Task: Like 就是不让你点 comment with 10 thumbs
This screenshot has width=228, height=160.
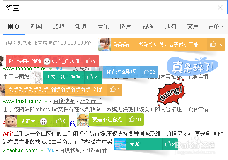Action: click(135, 119)
